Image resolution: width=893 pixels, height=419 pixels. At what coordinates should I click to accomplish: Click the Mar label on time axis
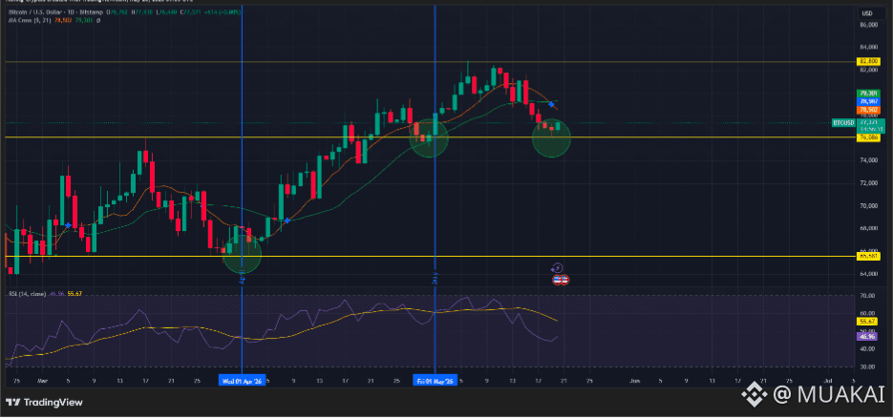[42, 381]
